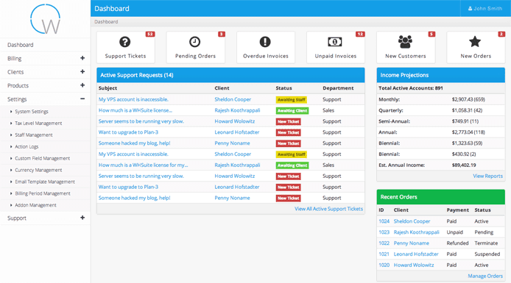Click the Dashboard breadcrumb
511x283 pixels.
pos(106,22)
